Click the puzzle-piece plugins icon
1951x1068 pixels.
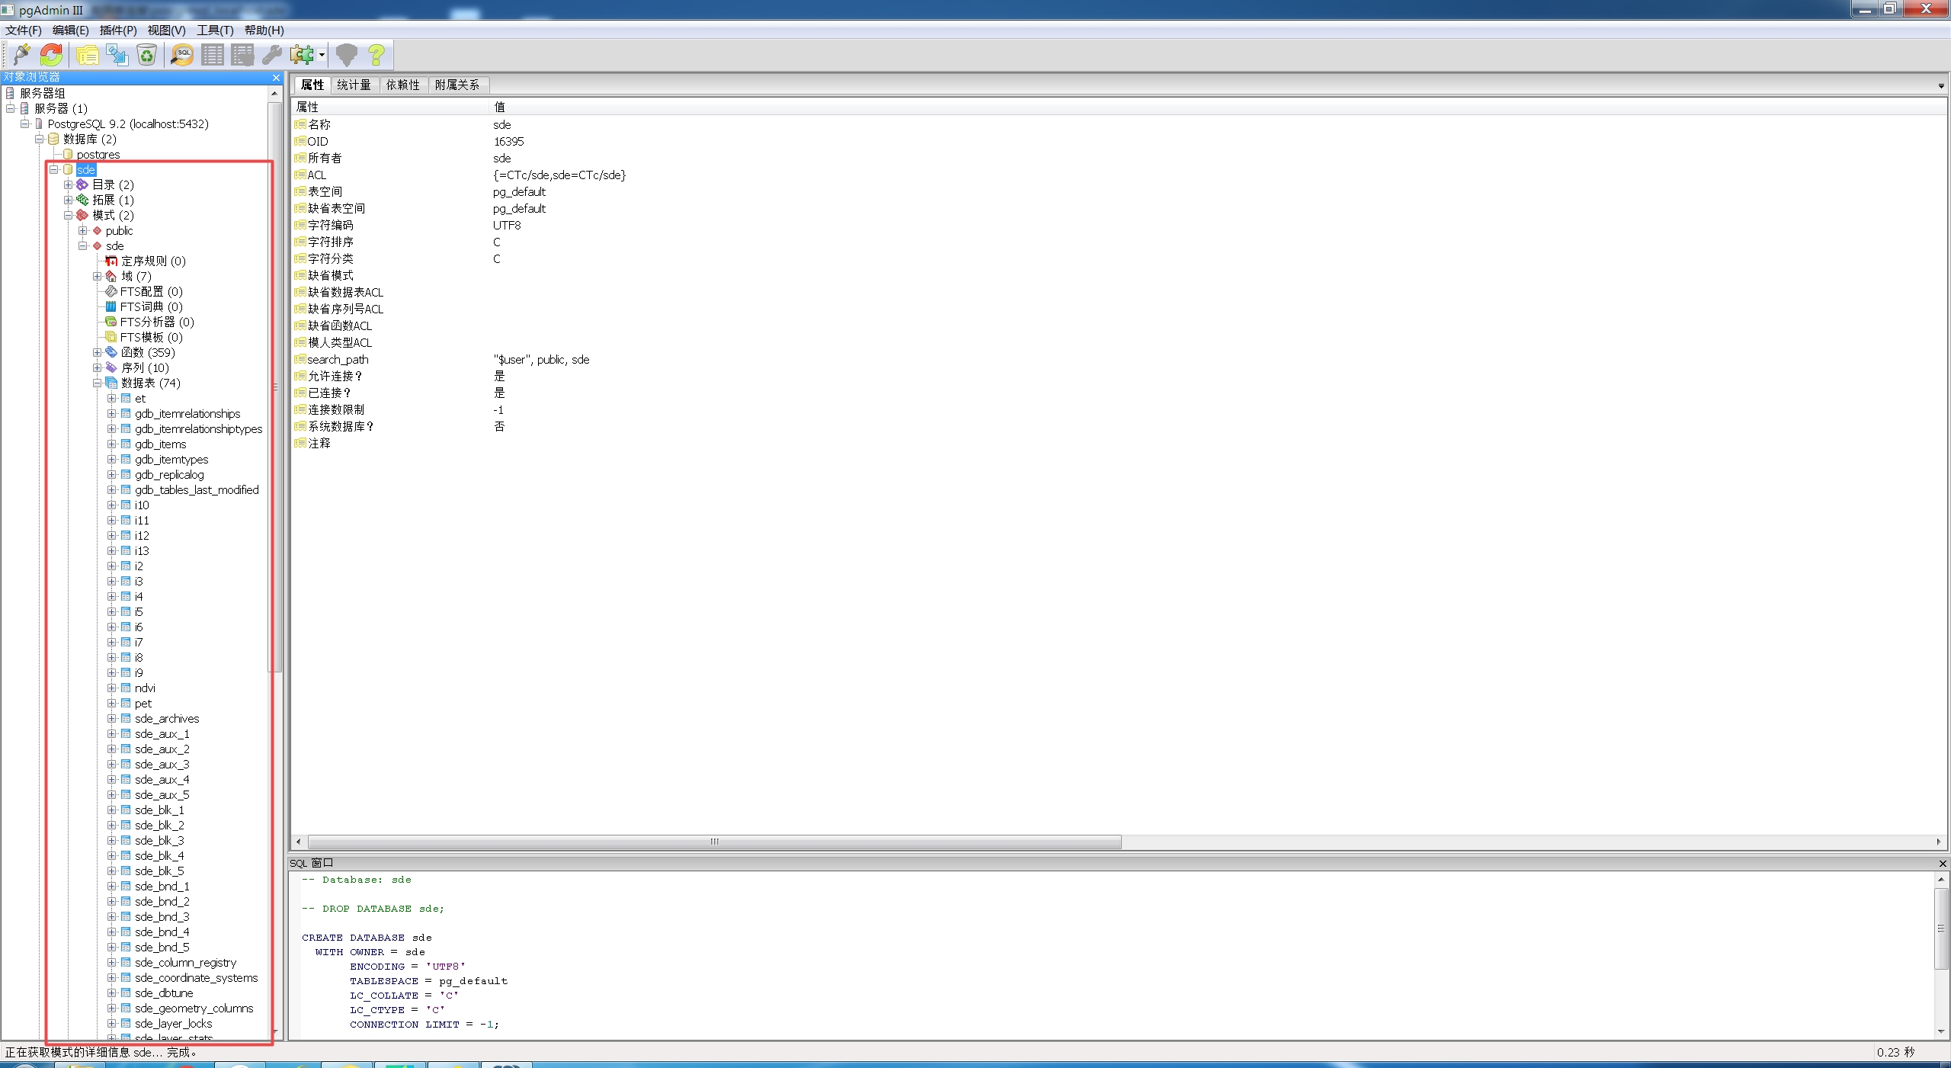tap(302, 54)
